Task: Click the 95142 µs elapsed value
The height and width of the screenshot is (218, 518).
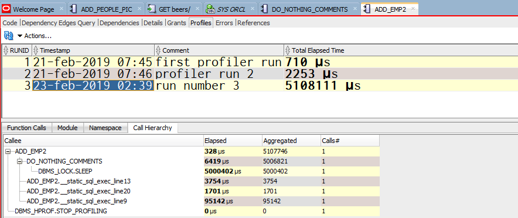Action: coord(219,201)
